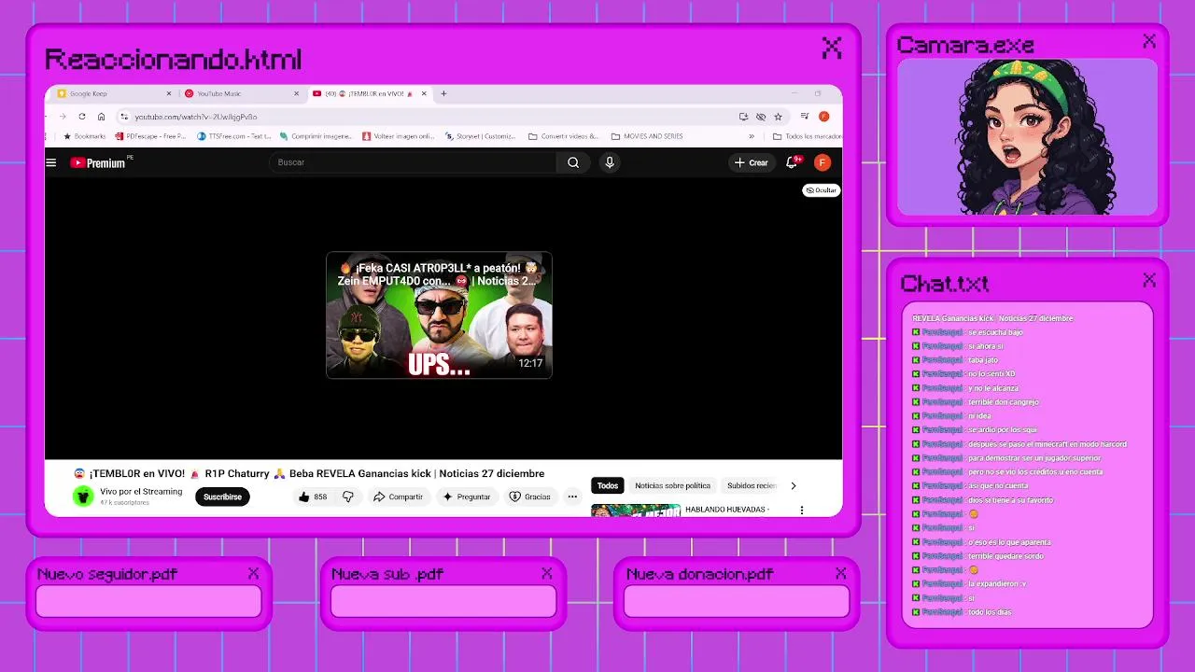Click the browser address bar URL

196,117
